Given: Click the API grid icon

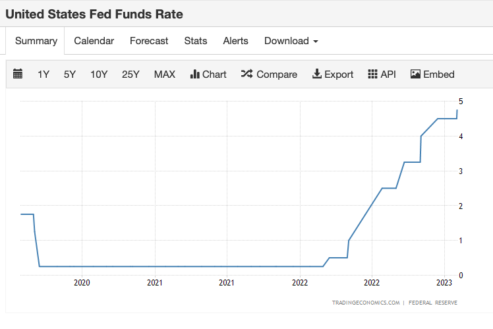Looking at the screenshot, I should (x=372, y=75).
